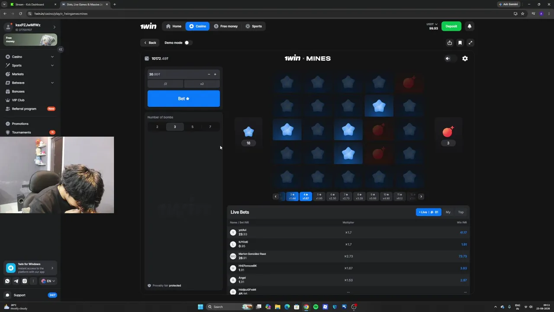This screenshot has height=312, width=554.
Task: Select the 5-star x1.95 multiplier chip
Action: point(319,196)
